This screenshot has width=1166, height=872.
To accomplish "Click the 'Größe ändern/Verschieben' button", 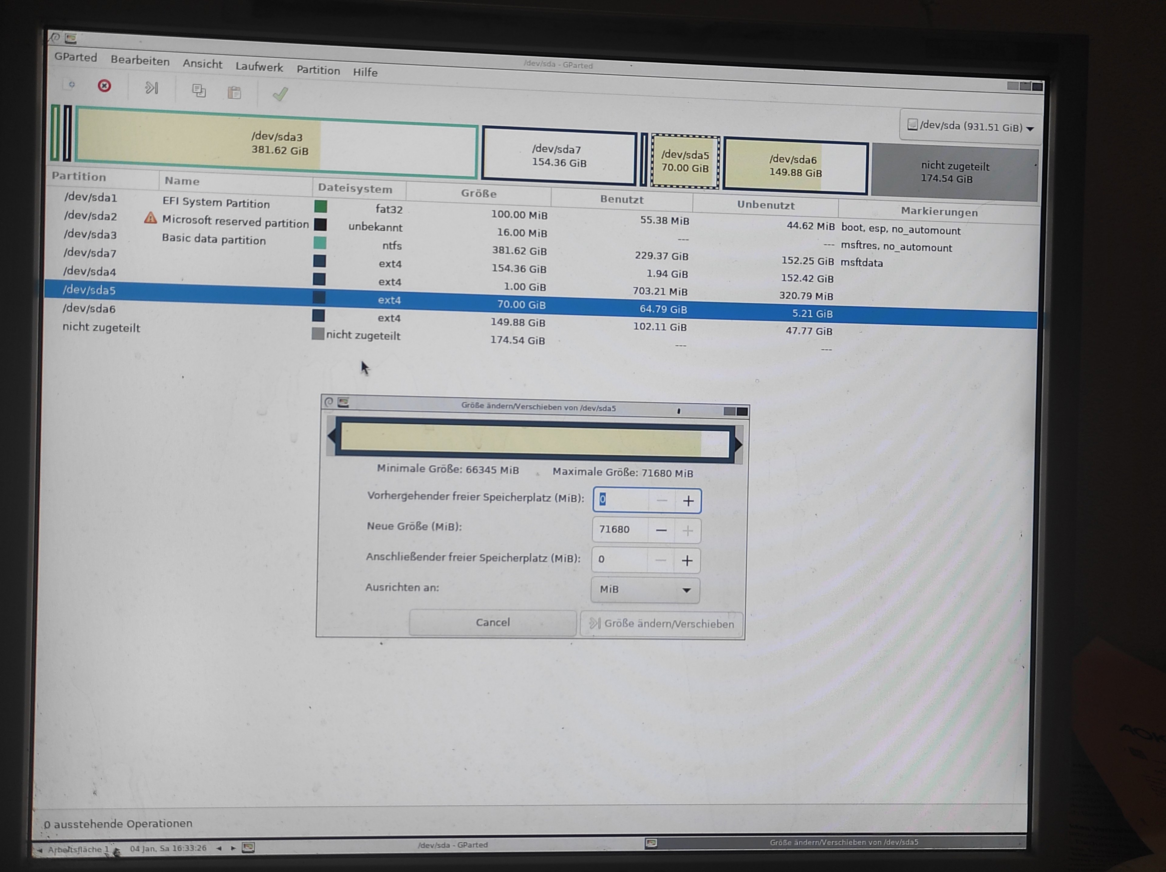I will (662, 624).
